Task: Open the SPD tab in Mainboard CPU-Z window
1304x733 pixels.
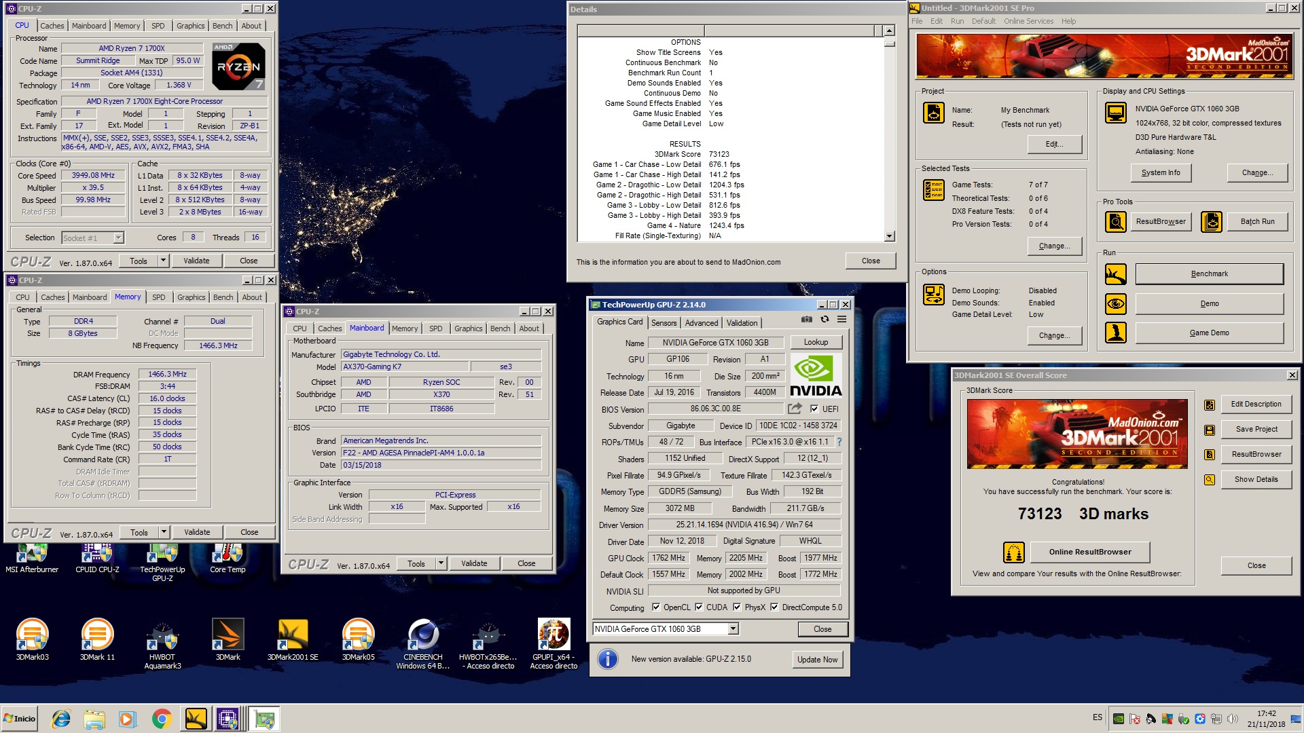Action: tap(435, 328)
